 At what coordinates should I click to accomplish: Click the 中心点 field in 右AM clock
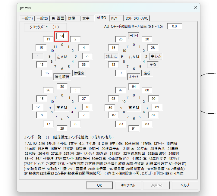pyautogui.click(x=156, y=56)
